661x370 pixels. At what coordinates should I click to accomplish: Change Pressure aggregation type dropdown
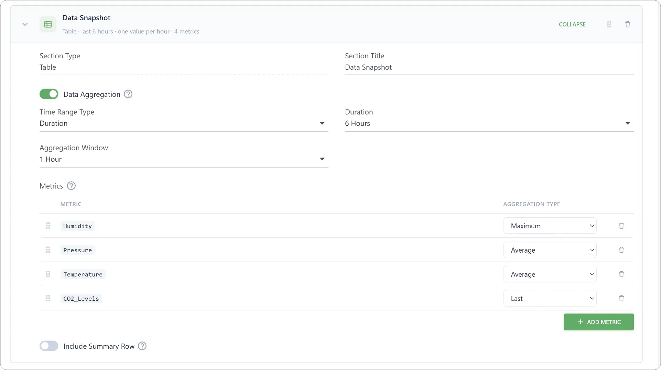(550, 250)
